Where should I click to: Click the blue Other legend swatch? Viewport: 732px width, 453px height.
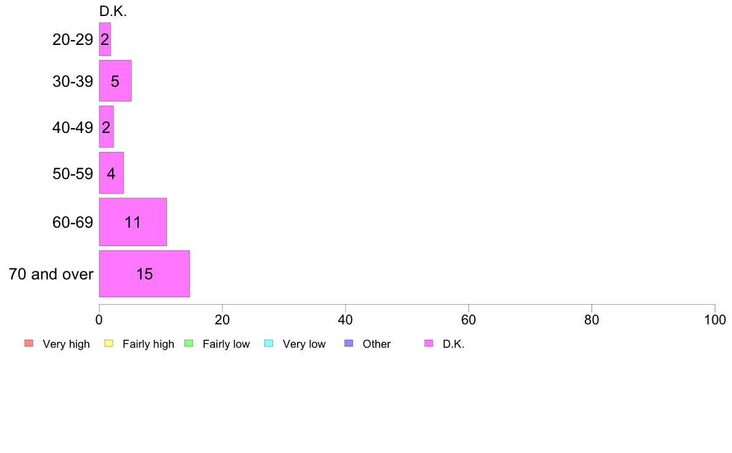(349, 343)
